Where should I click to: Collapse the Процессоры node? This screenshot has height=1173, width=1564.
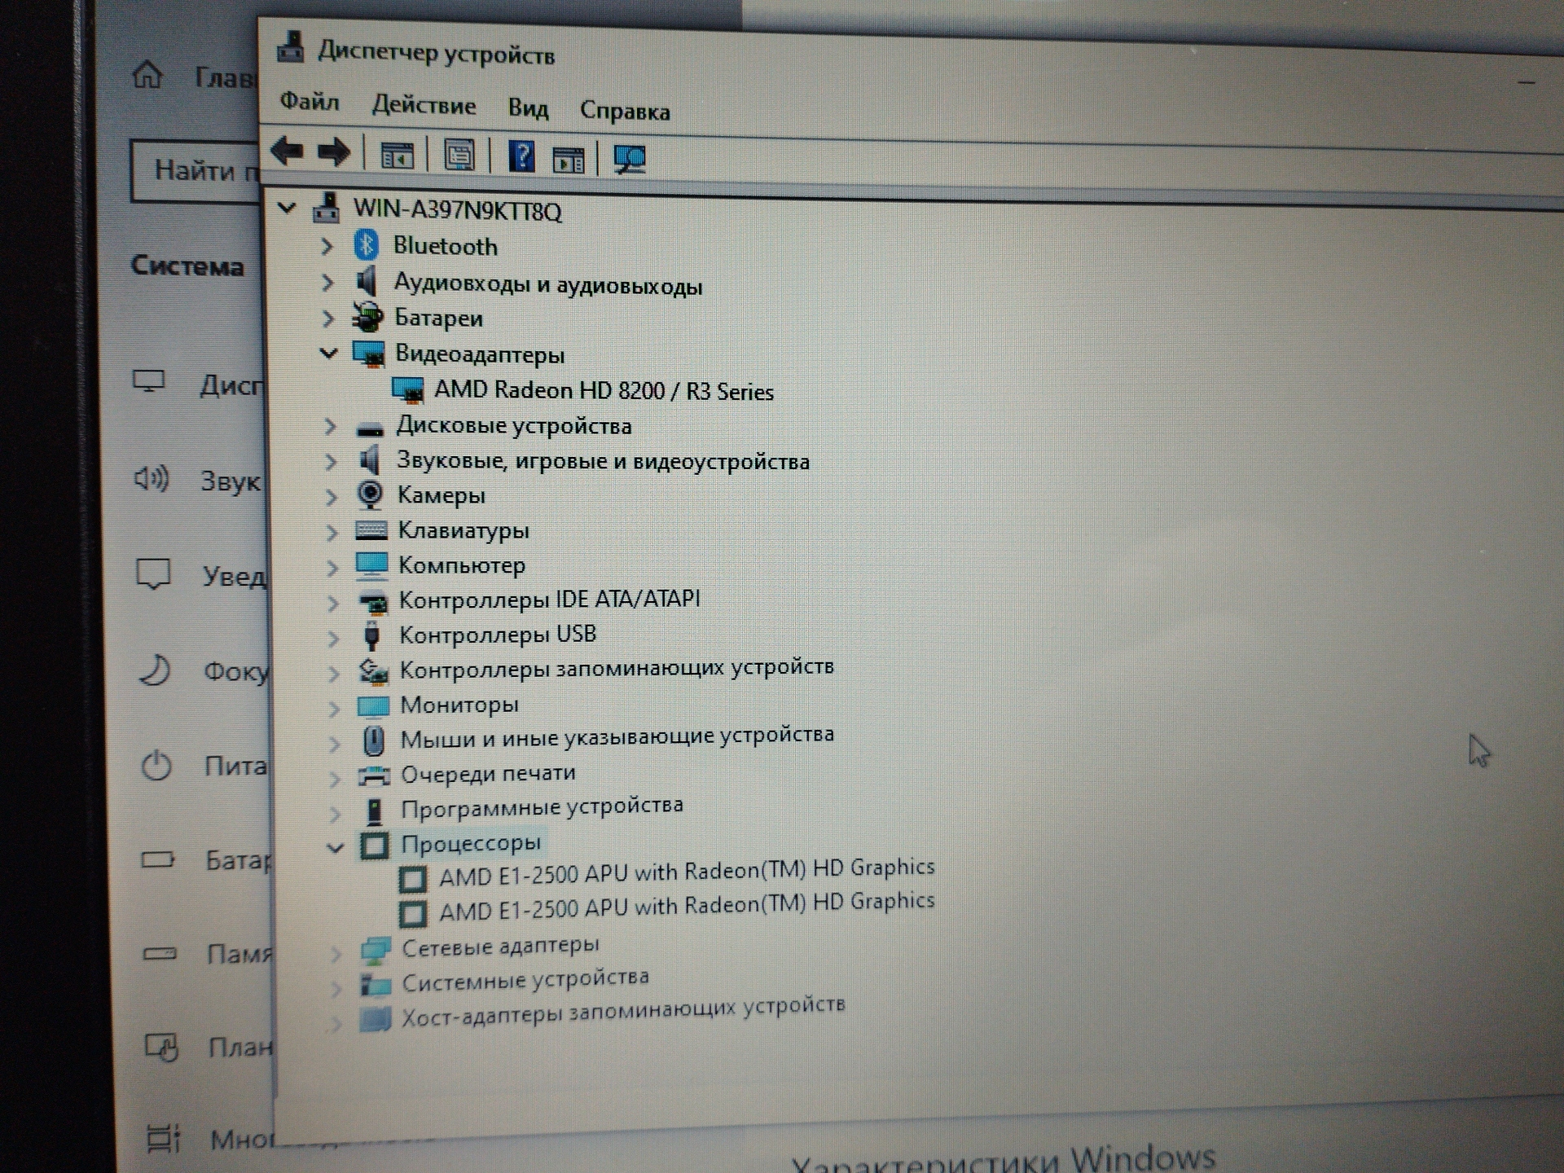click(335, 848)
